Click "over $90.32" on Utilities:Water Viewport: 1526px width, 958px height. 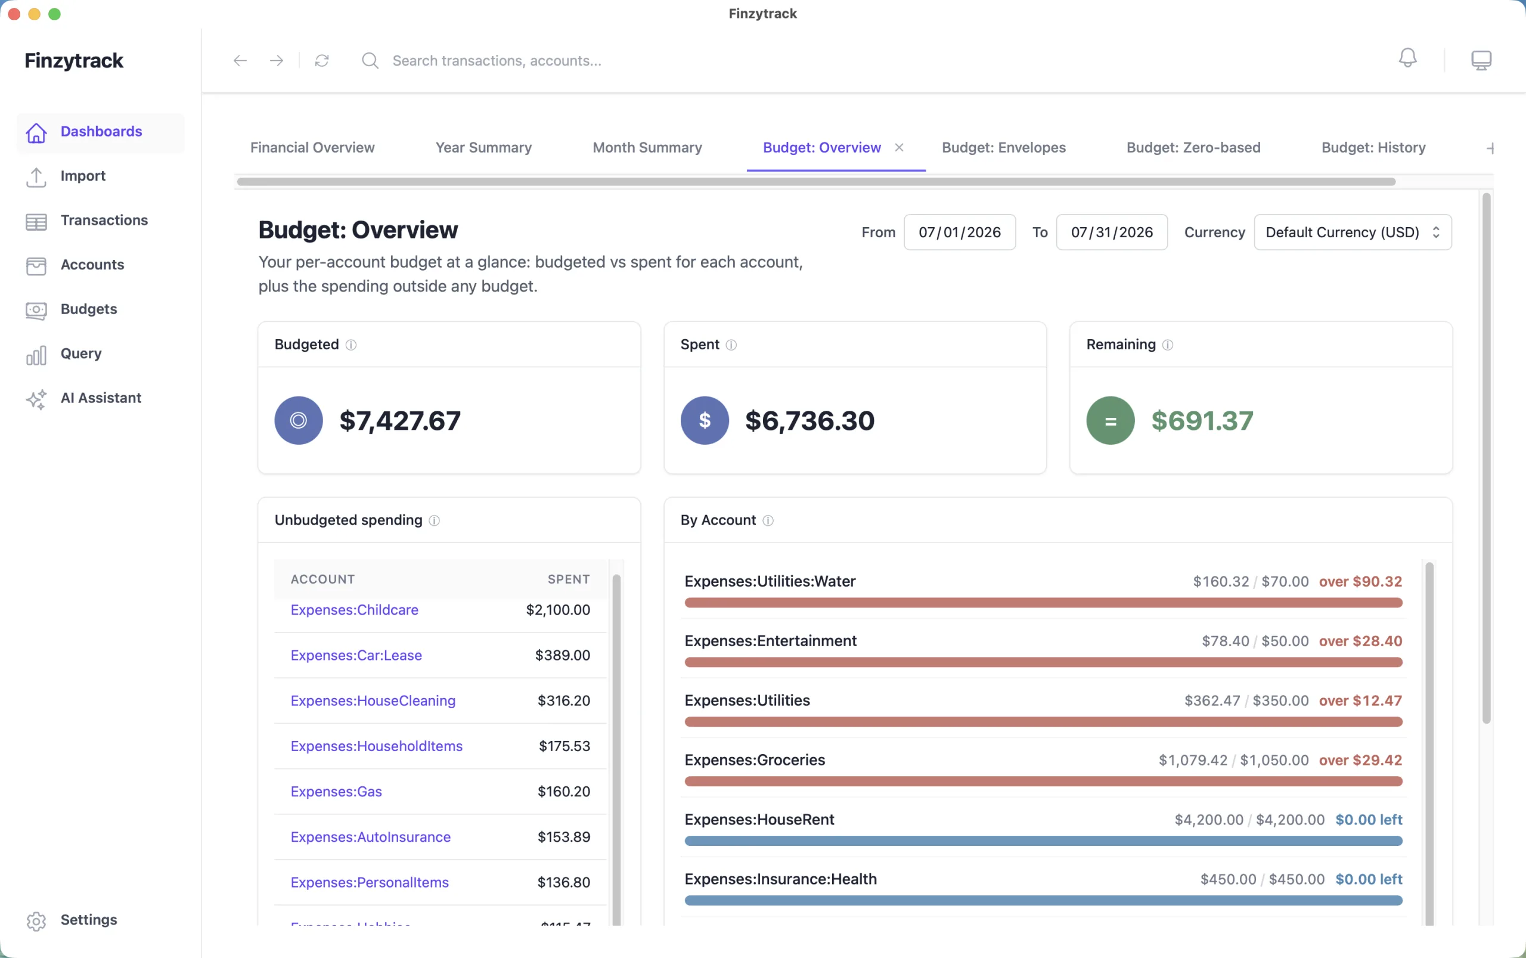(1360, 581)
